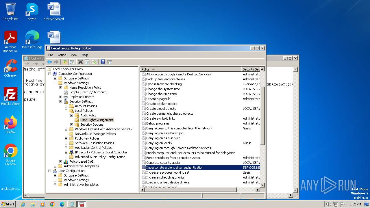Collapse the Local Policies node

click(x=66, y=111)
